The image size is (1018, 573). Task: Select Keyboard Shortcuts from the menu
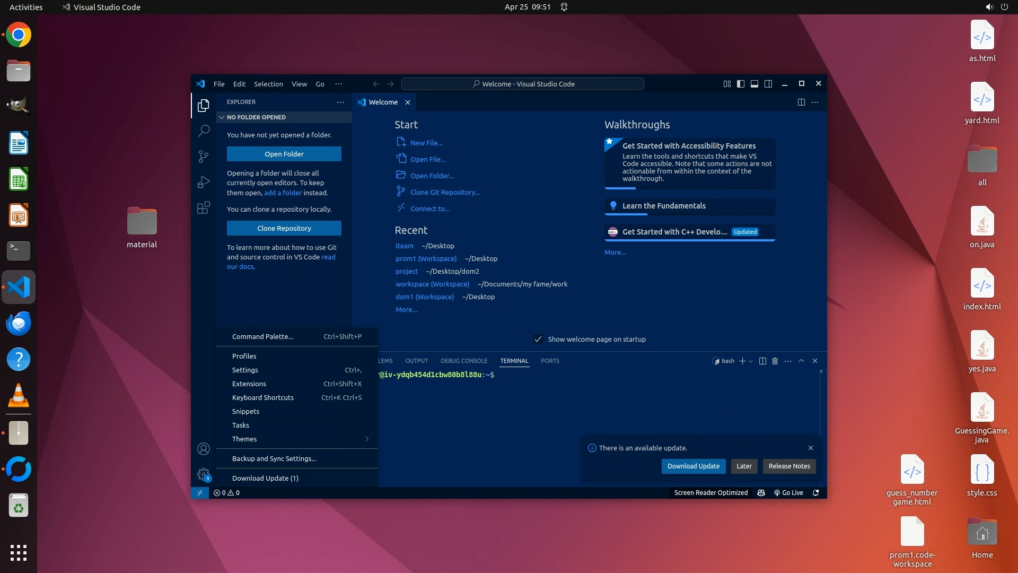tap(263, 397)
